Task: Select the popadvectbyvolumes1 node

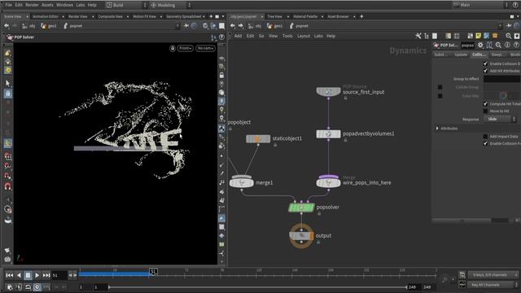Action: pos(328,133)
